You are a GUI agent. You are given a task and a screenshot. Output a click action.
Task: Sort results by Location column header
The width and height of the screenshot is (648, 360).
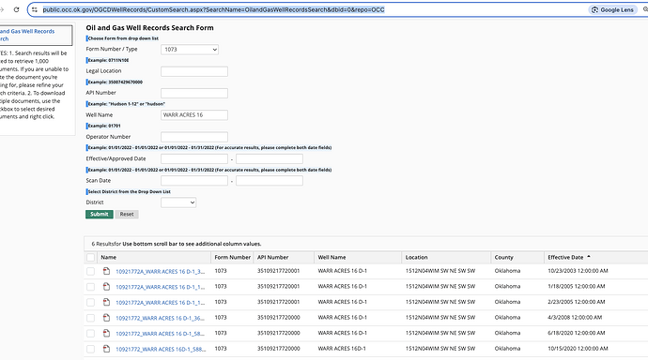[417, 257]
